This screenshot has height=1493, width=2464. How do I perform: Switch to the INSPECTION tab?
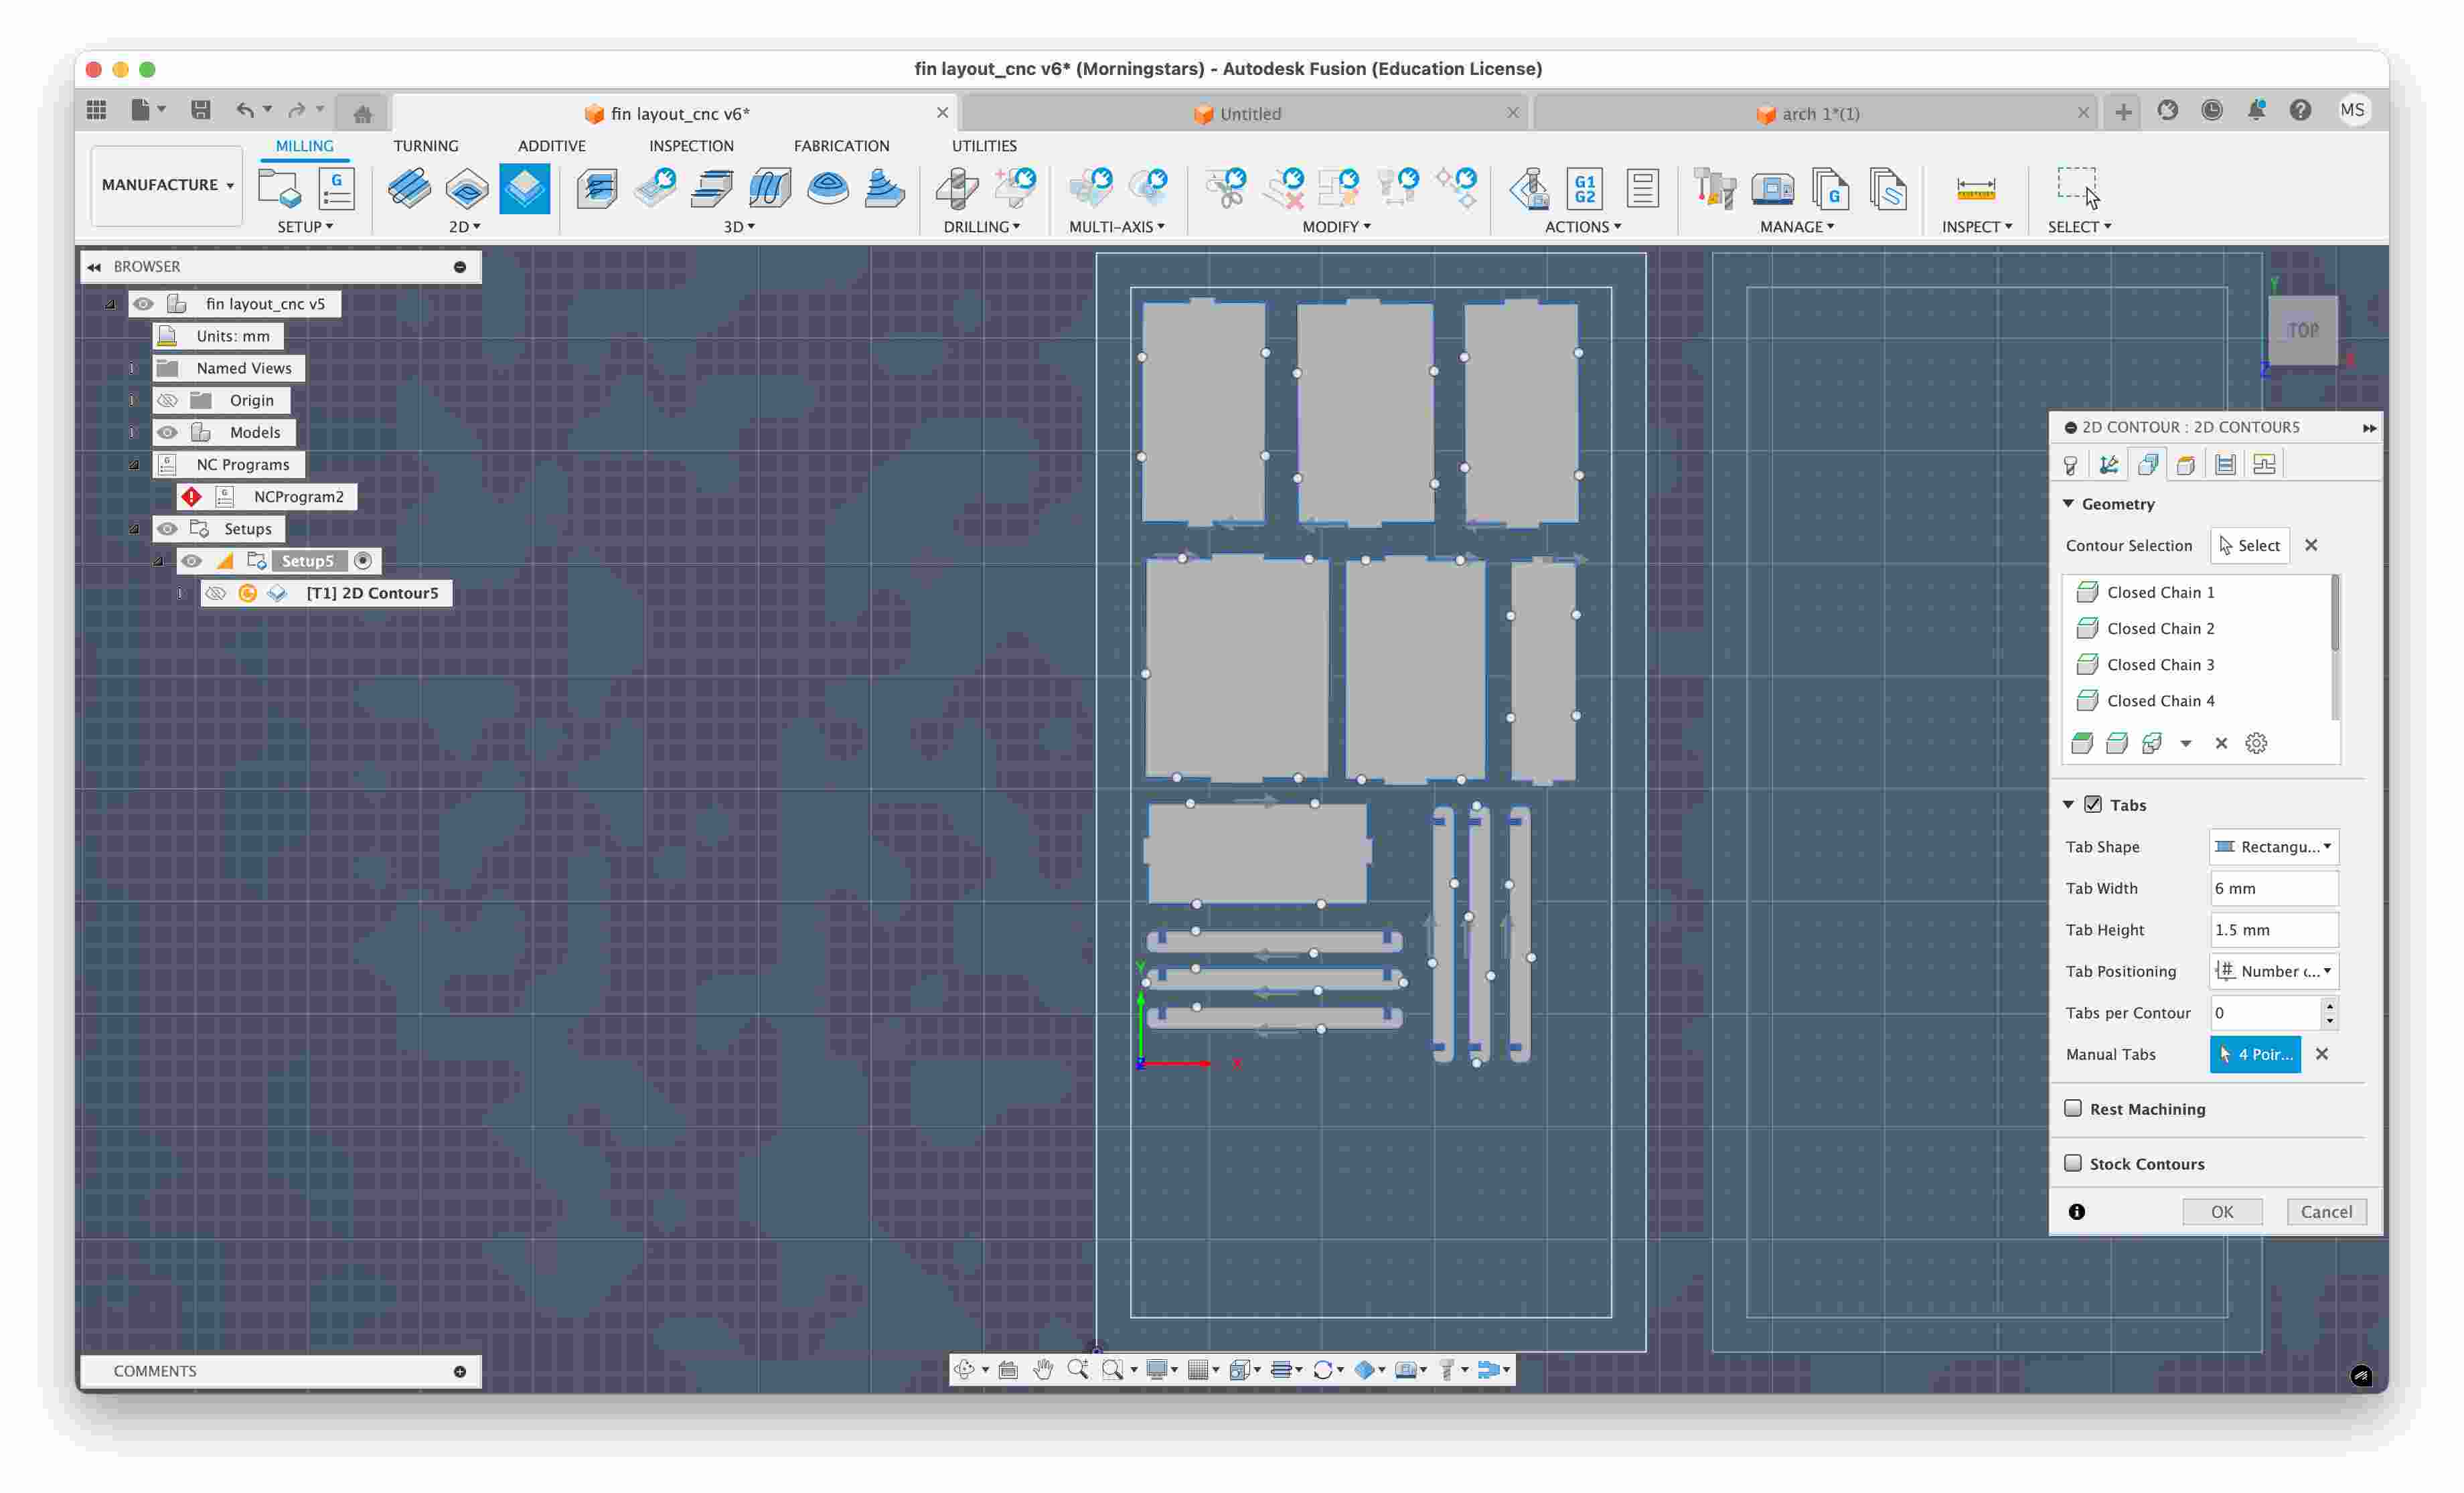pyautogui.click(x=691, y=146)
